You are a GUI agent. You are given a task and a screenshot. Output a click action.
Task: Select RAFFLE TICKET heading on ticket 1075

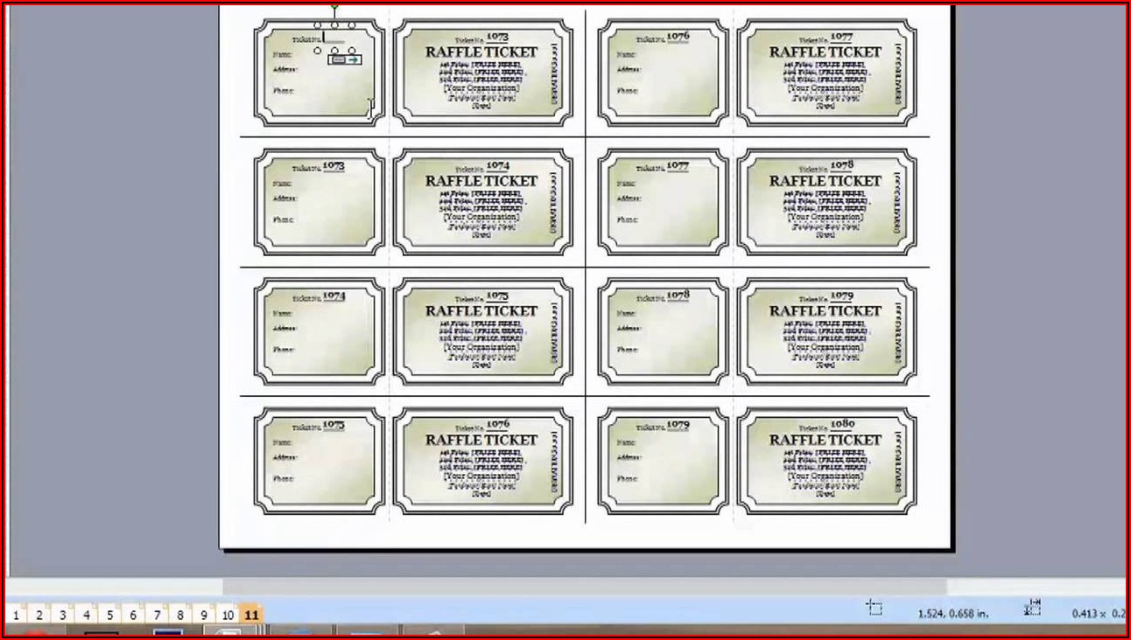[x=481, y=311]
